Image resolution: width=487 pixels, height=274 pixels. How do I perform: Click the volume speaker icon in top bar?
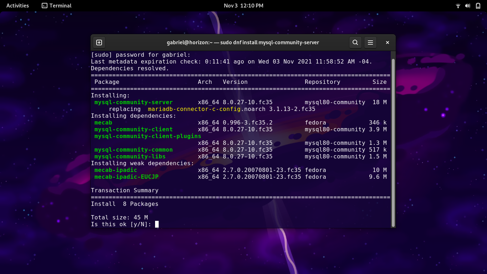coord(468,6)
